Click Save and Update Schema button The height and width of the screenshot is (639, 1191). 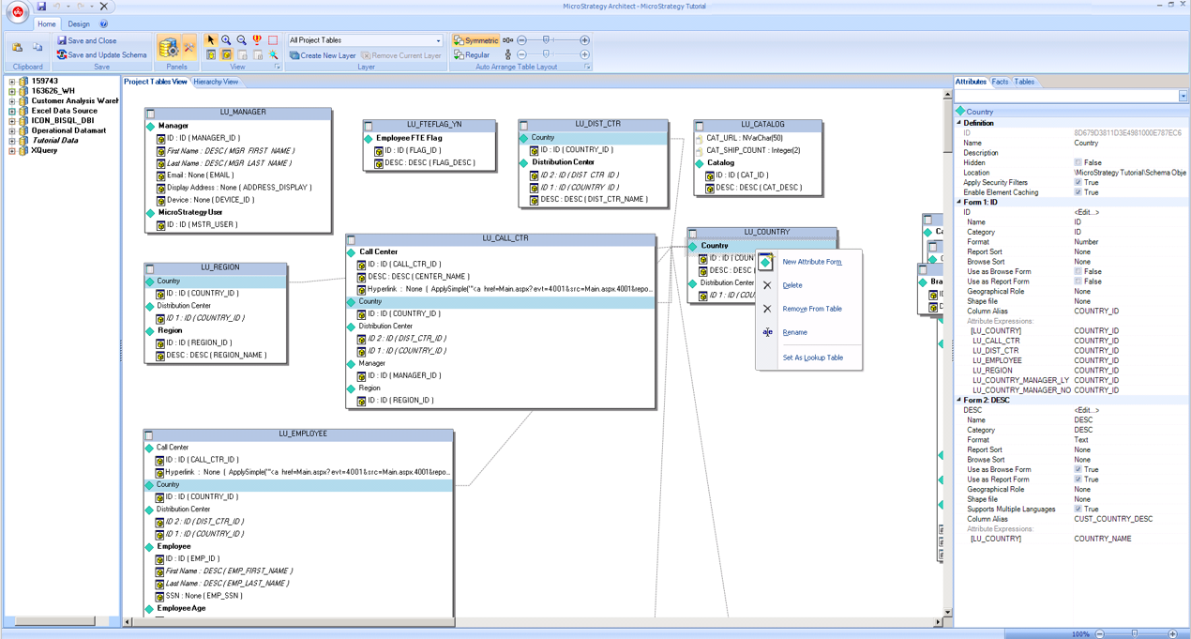[x=101, y=55]
